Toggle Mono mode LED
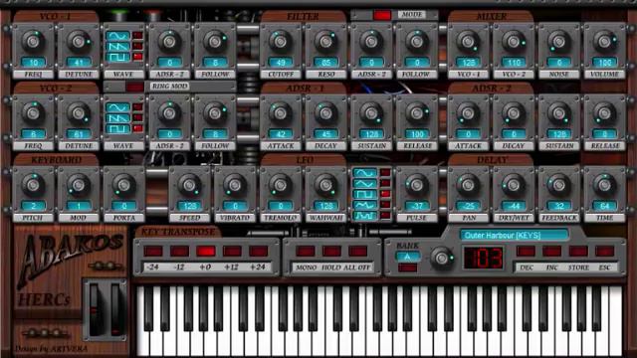This screenshot has height=358, width=637. click(306, 251)
